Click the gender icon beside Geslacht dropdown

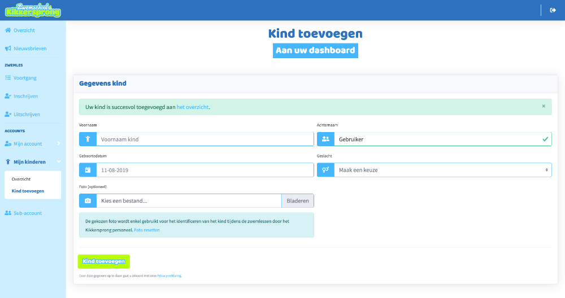click(325, 170)
